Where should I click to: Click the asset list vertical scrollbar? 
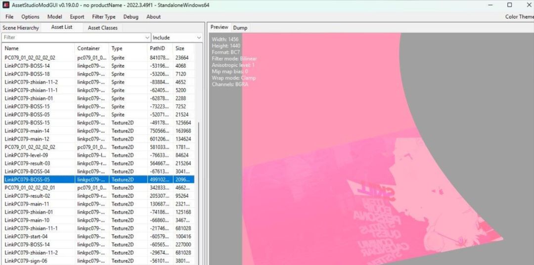(x=199, y=191)
